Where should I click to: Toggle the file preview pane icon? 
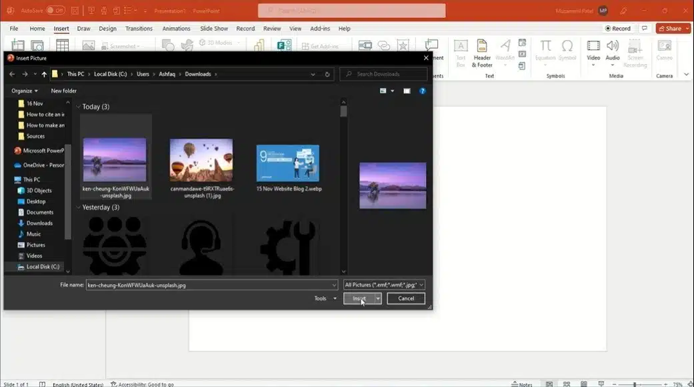(407, 91)
